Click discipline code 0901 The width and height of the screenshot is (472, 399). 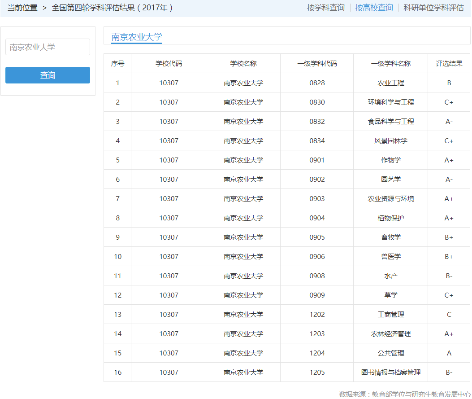click(x=317, y=160)
